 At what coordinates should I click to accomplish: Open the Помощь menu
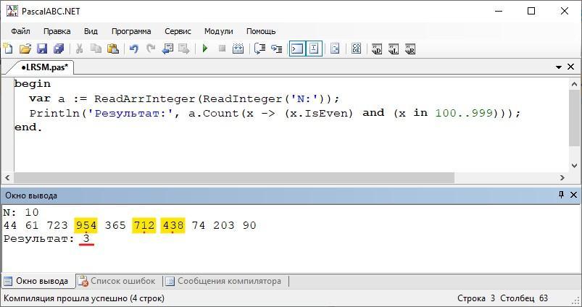point(261,31)
